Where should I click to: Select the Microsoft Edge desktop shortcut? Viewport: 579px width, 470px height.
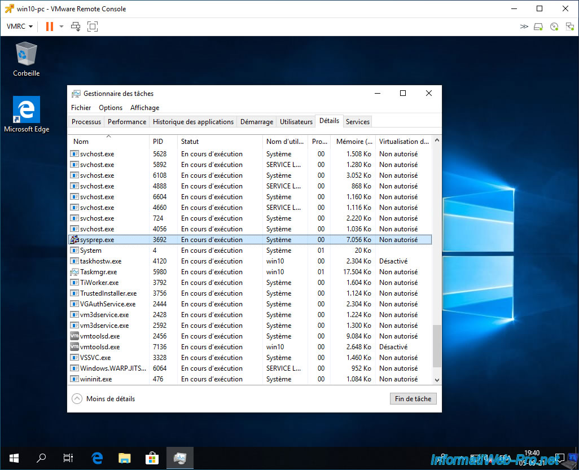[x=26, y=115]
